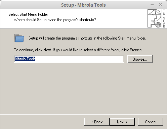Click the Setup - Mbrola Tools title bar

83,5
